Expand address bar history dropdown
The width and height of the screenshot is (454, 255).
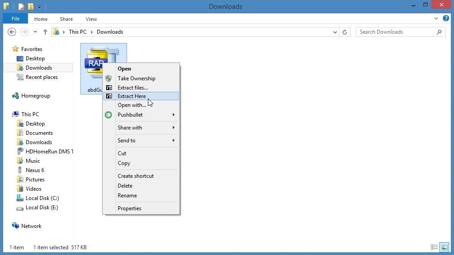(x=335, y=32)
